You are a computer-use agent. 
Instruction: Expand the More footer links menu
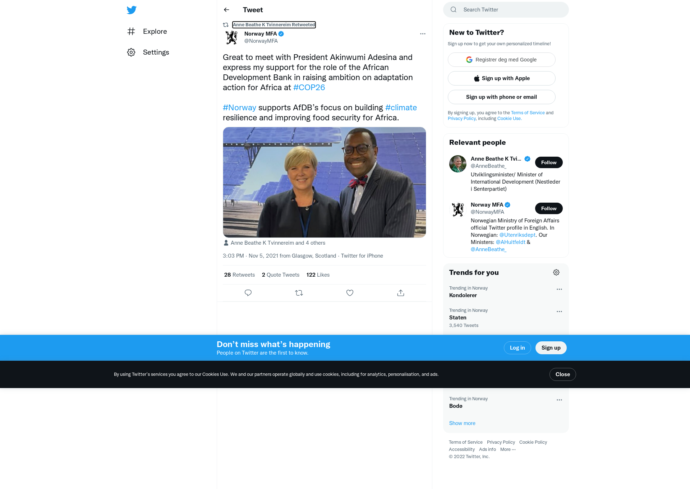tap(508, 449)
